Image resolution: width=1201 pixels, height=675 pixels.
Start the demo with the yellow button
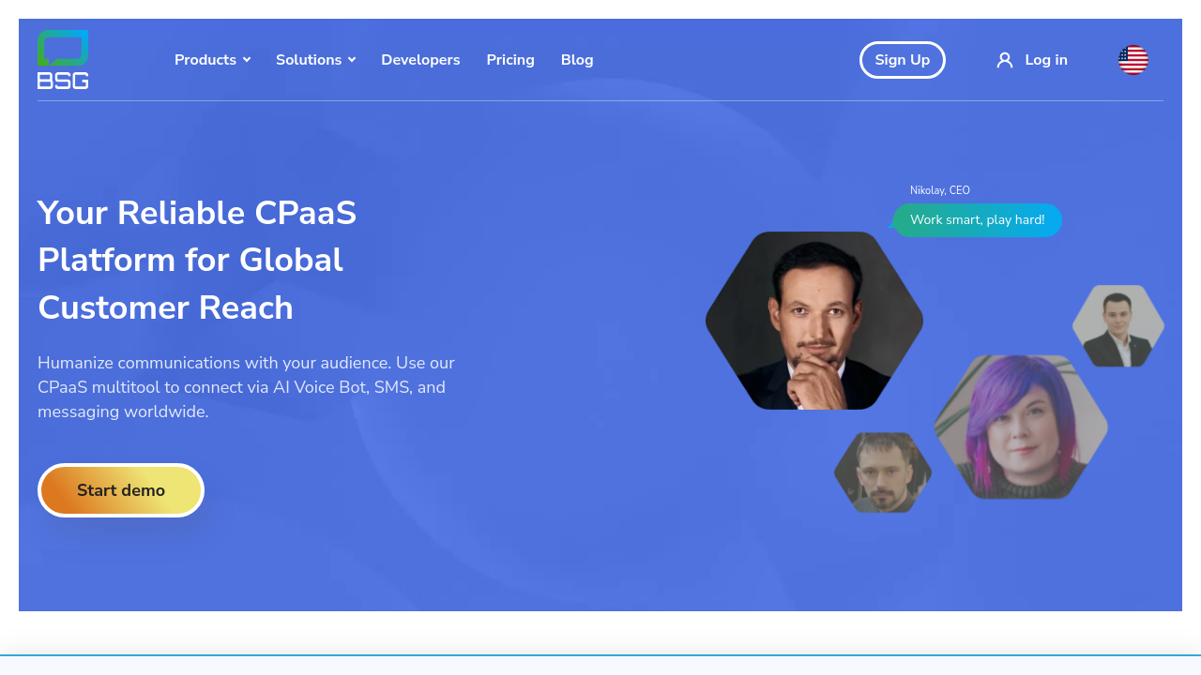tap(121, 490)
